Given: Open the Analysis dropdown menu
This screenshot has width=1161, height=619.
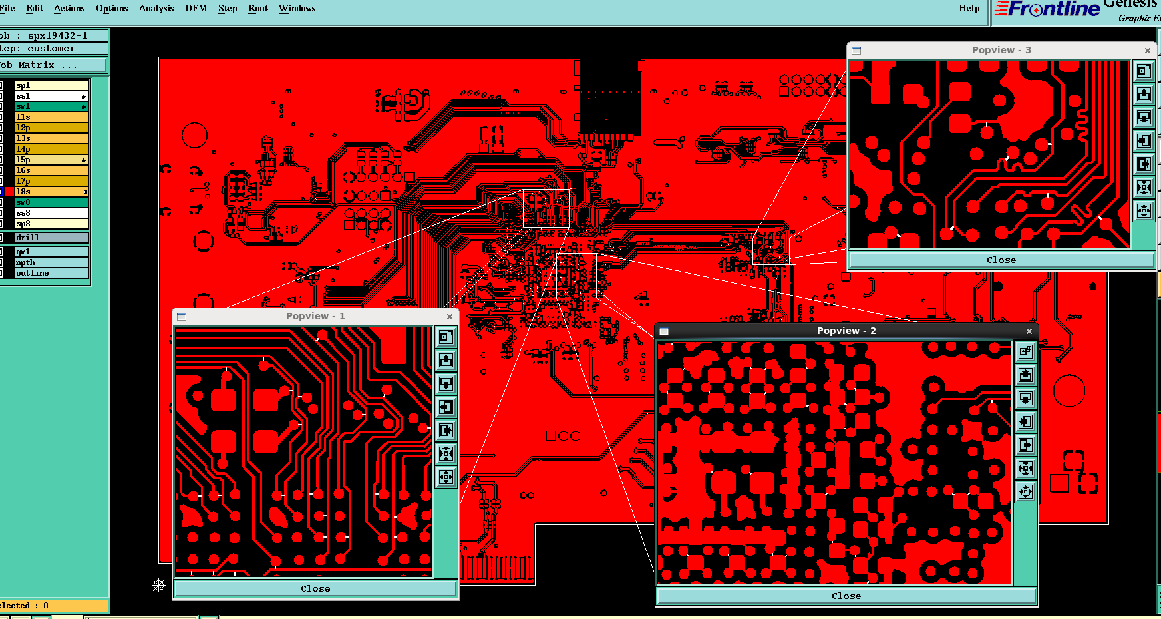Looking at the screenshot, I should pyautogui.click(x=156, y=9).
